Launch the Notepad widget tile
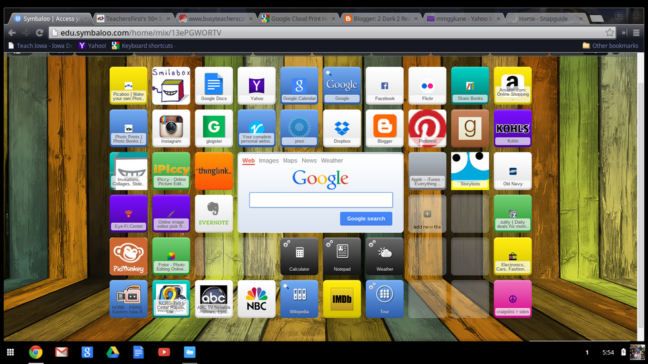The image size is (648, 364). coord(342,256)
